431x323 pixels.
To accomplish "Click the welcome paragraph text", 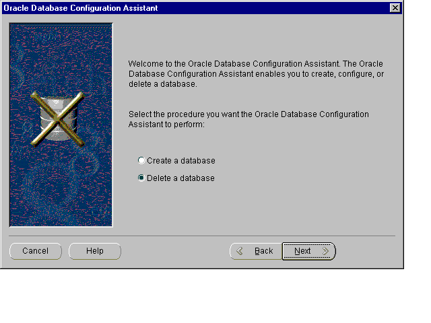I will pos(256,74).
